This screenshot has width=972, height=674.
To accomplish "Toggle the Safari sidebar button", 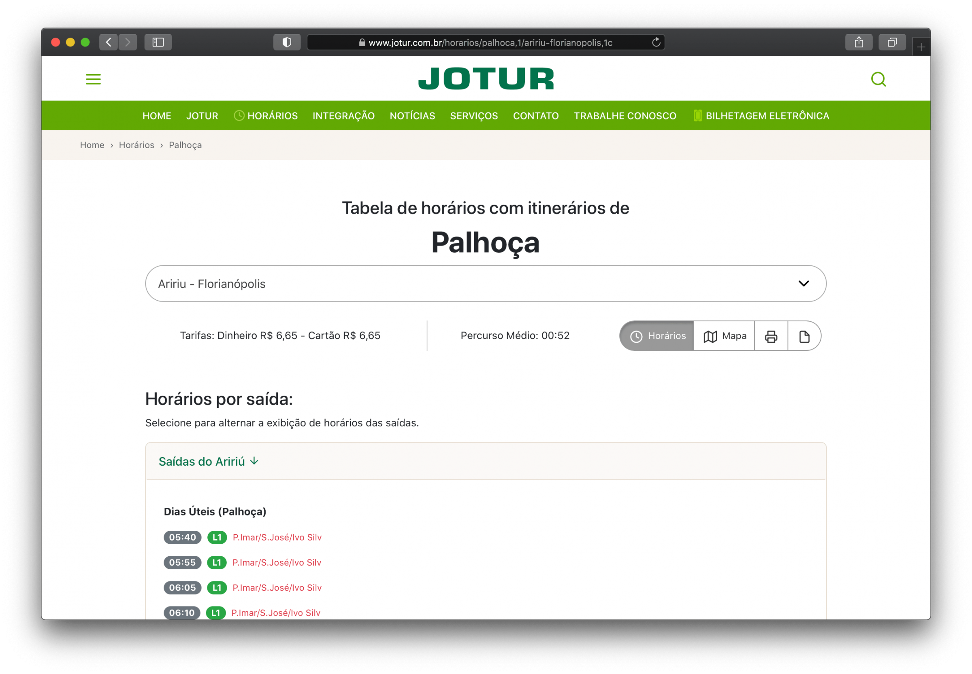I will click(x=158, y=42).
